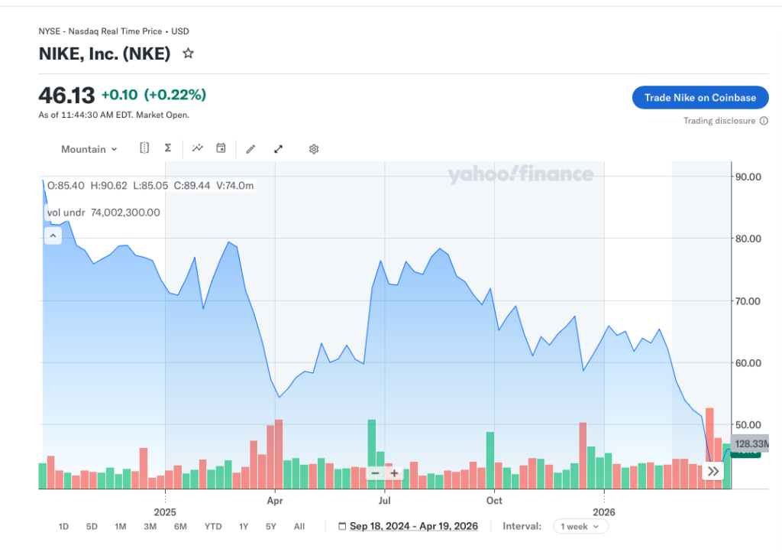Open the indicators line-chart icon

(198, 148)
